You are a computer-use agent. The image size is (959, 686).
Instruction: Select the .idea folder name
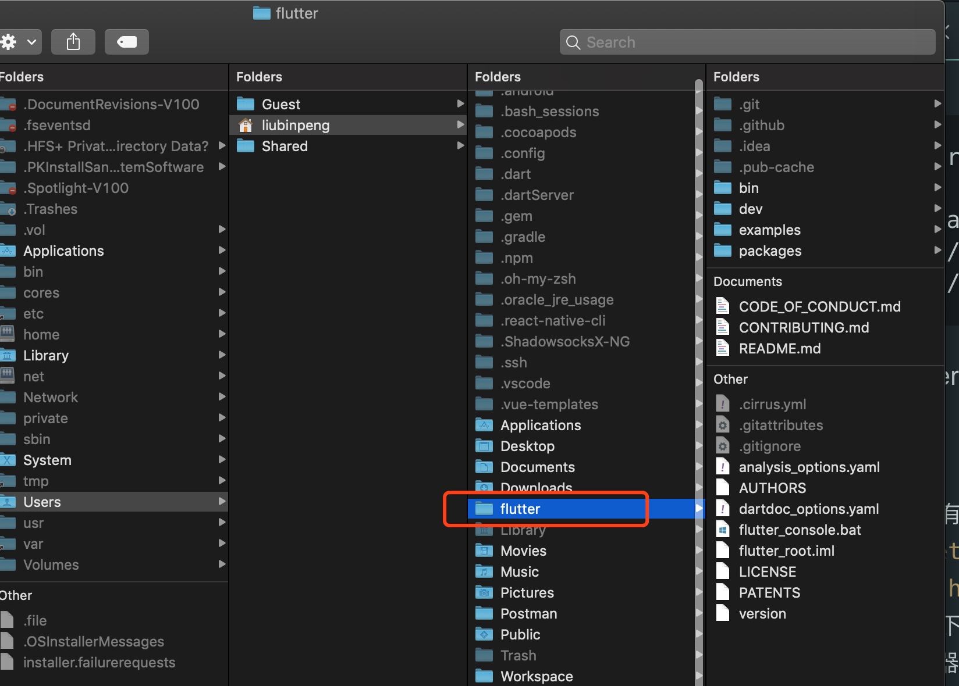pos(754,147)
